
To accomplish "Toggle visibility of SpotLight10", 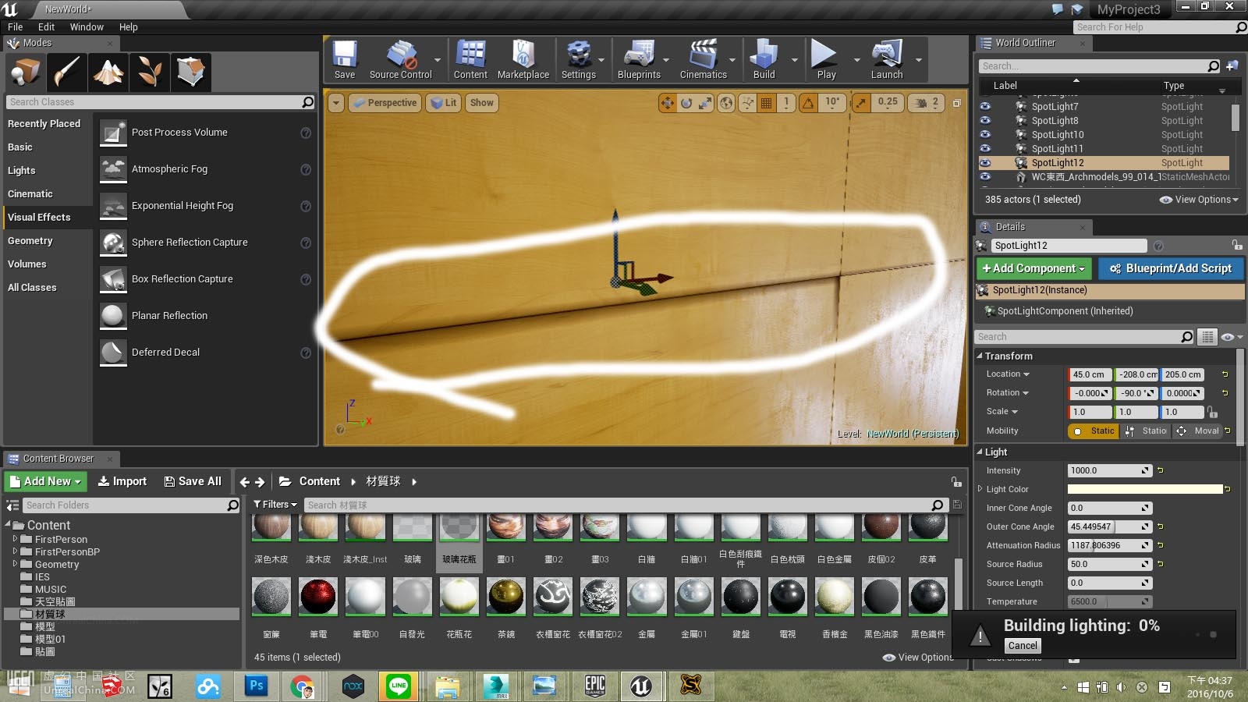I will (985, 135).
